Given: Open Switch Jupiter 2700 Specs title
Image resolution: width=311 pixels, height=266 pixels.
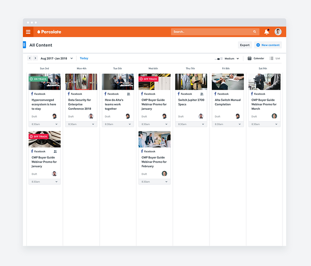Looking at the screenshot, I should tap(191, 102).
